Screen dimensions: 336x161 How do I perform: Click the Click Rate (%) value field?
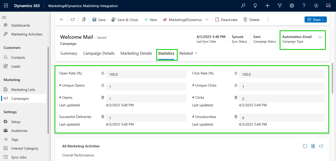coord(282,74)
